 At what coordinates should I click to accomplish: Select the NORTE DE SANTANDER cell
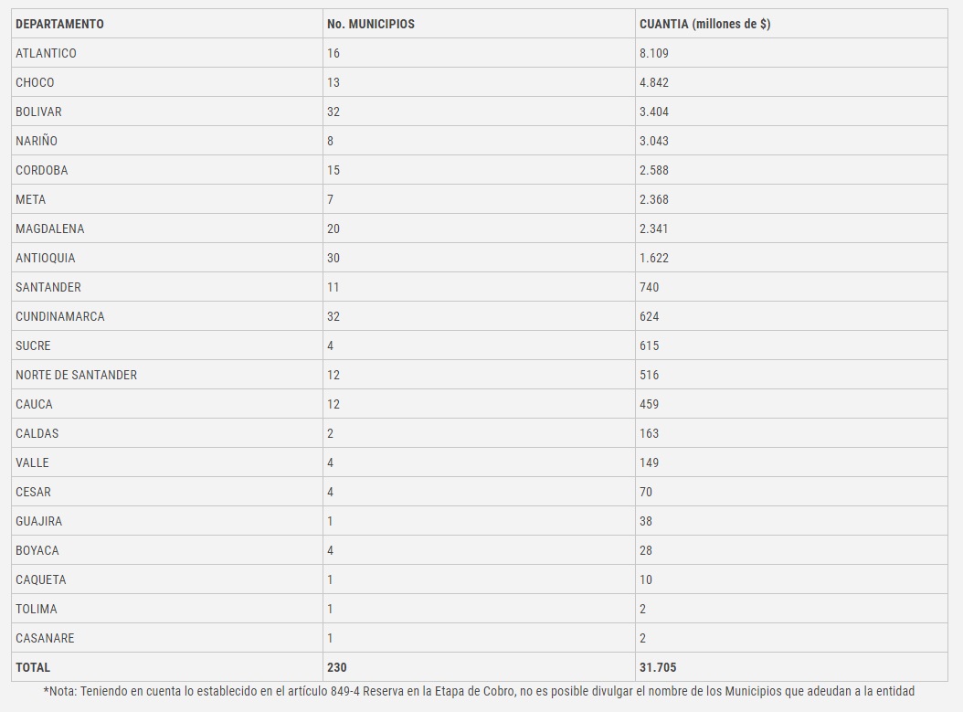pyautogui.click(x=76, y=375)
